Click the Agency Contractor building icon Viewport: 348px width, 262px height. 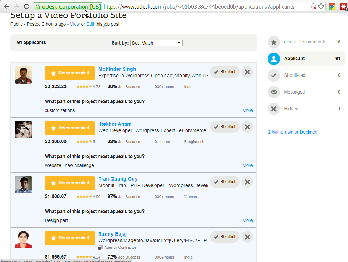pyautogui.click(x=100, y=247)
